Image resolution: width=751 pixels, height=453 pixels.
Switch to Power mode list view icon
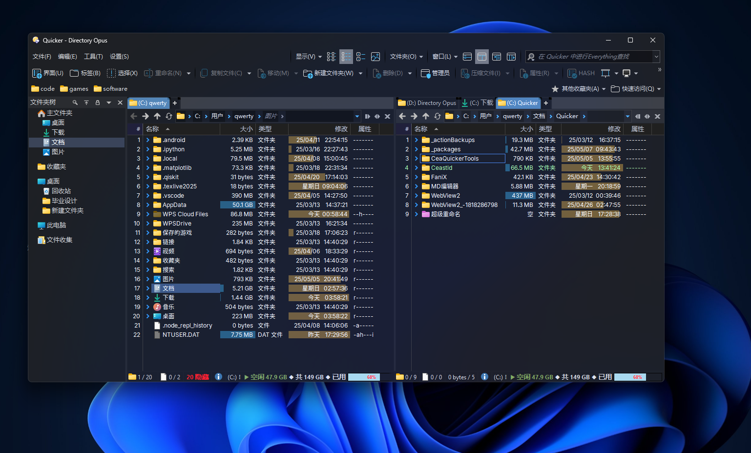pyautogui.click(x=361, y=57)
